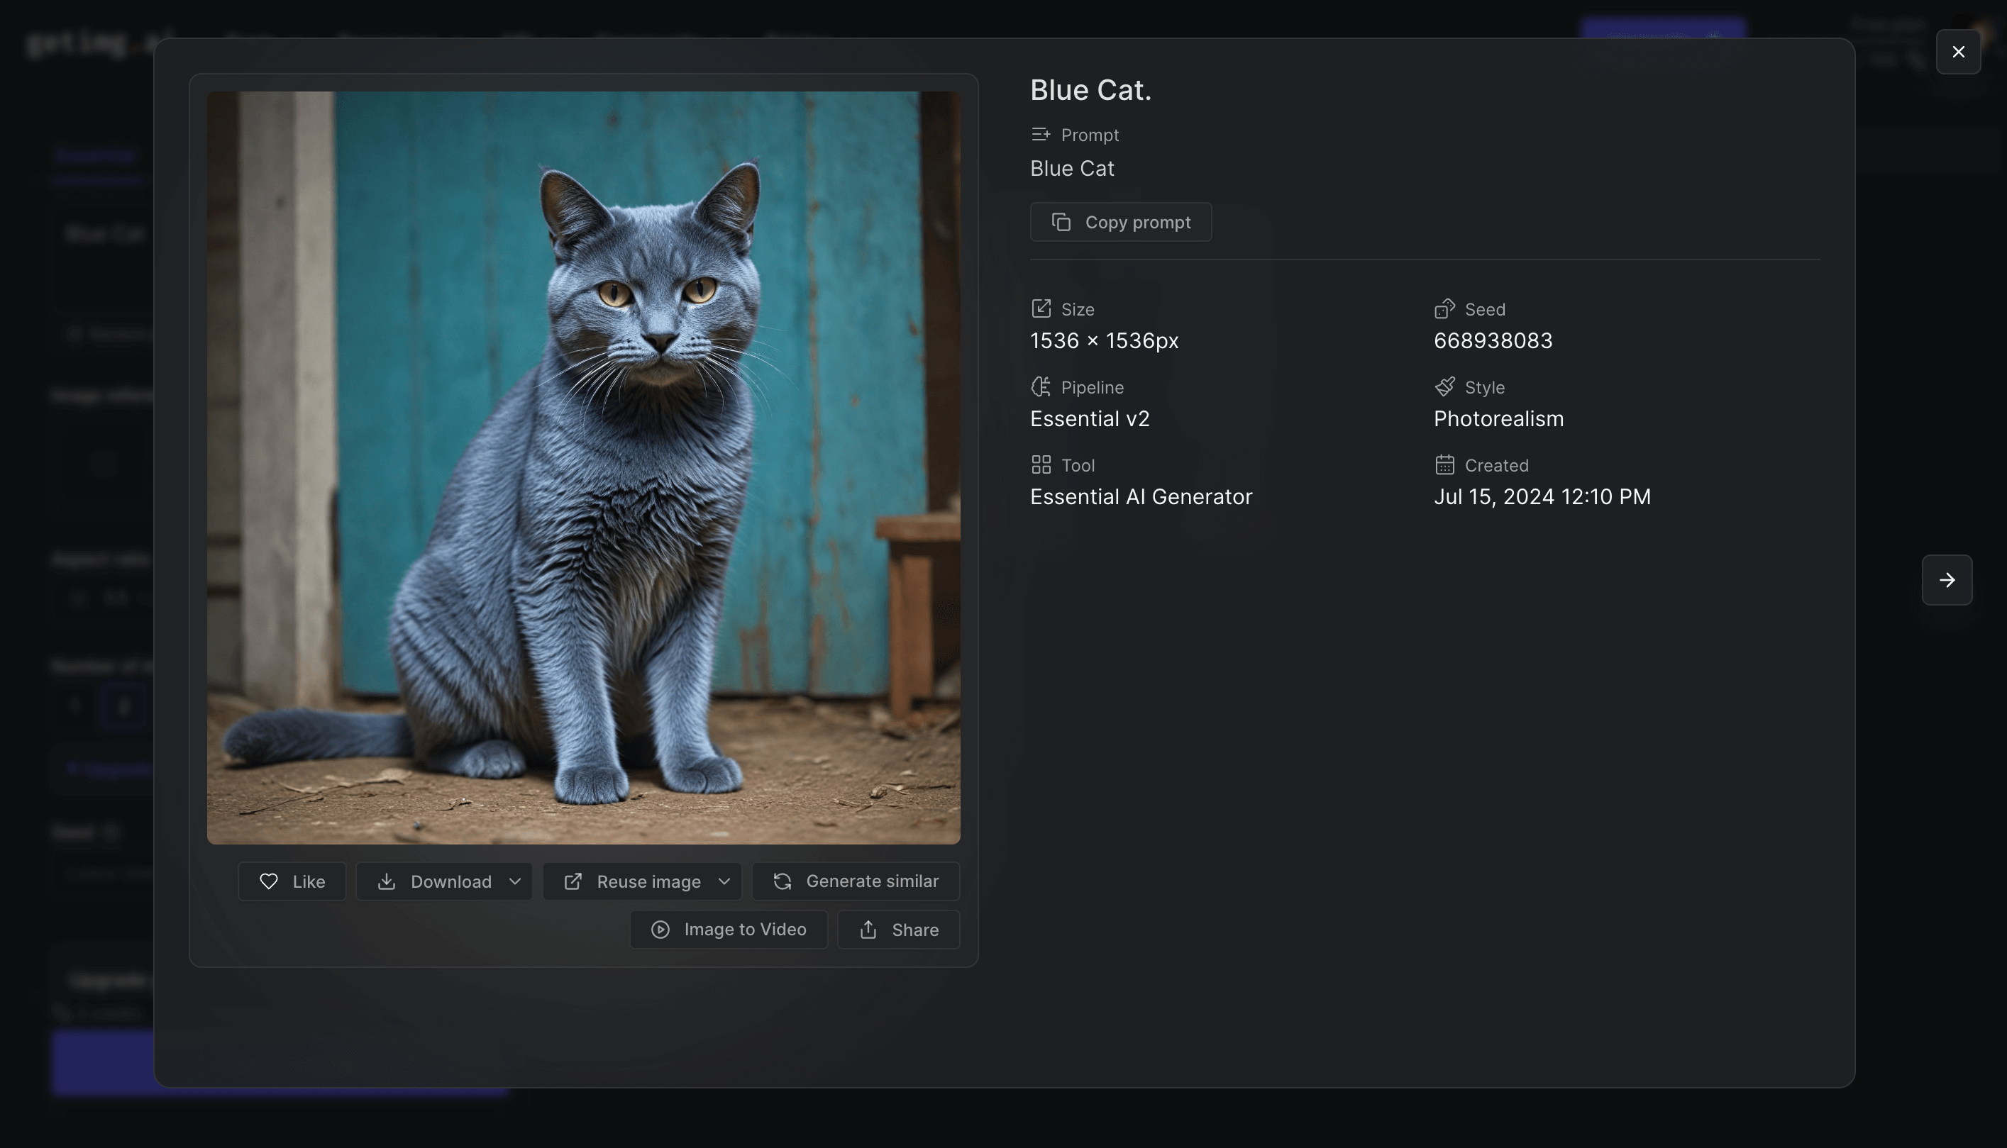
Task: Expand the Download options chevron
Action: point(515,881)
